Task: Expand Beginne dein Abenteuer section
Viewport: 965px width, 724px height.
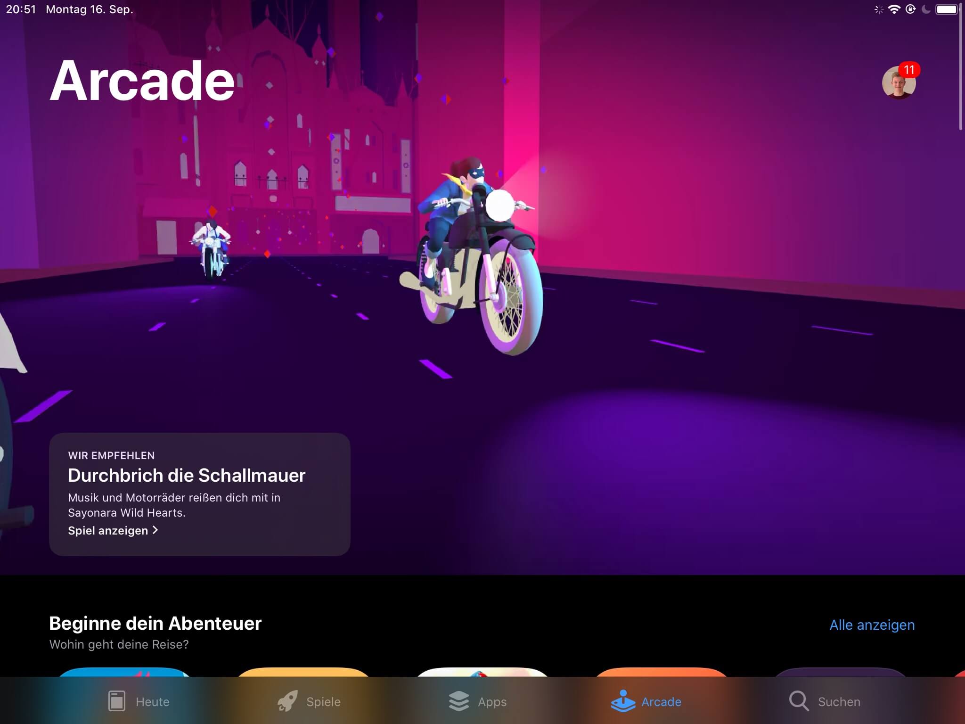Action: click(872, 624)
